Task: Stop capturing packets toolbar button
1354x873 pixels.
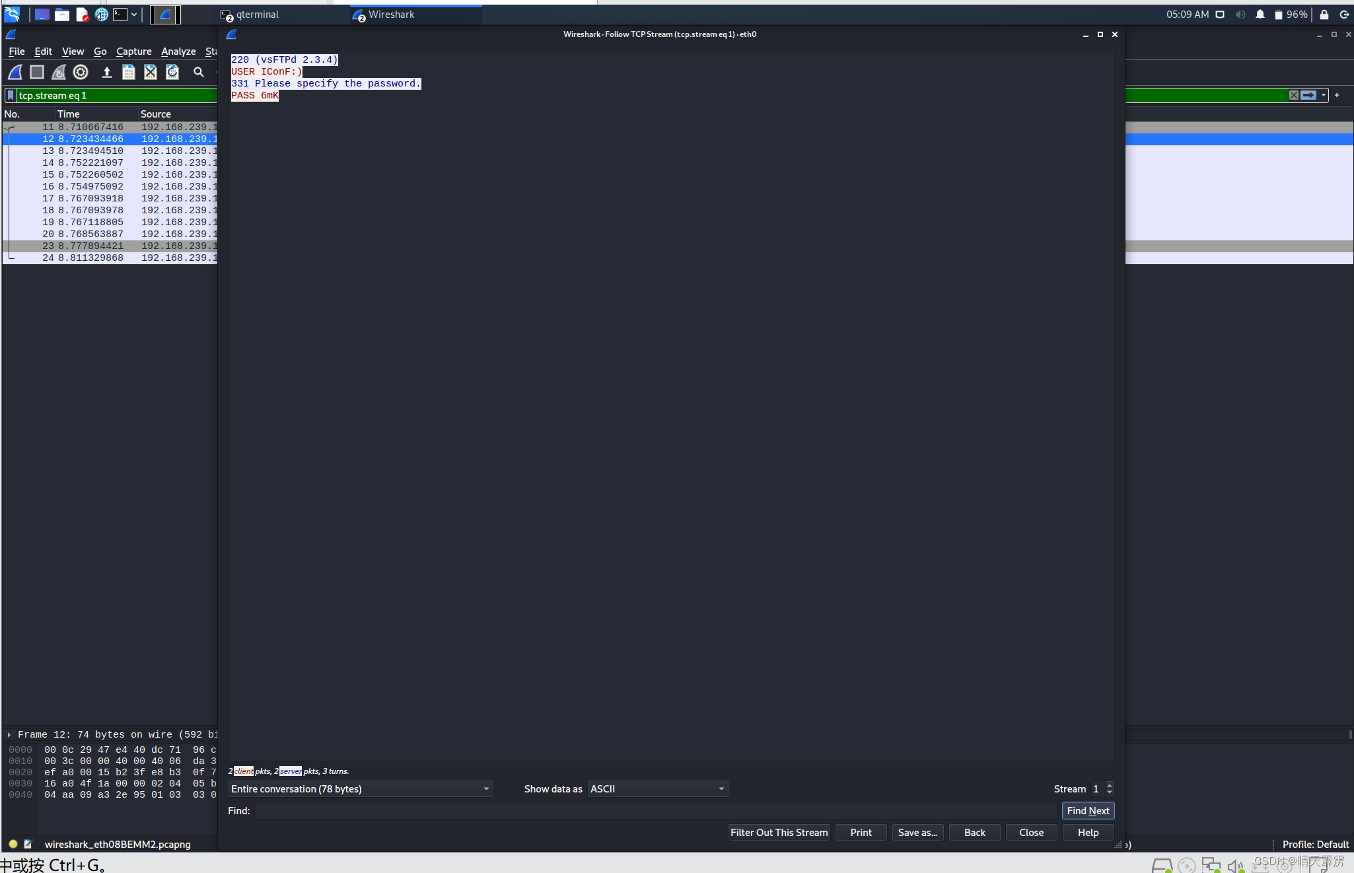Action: coord(37,72)
